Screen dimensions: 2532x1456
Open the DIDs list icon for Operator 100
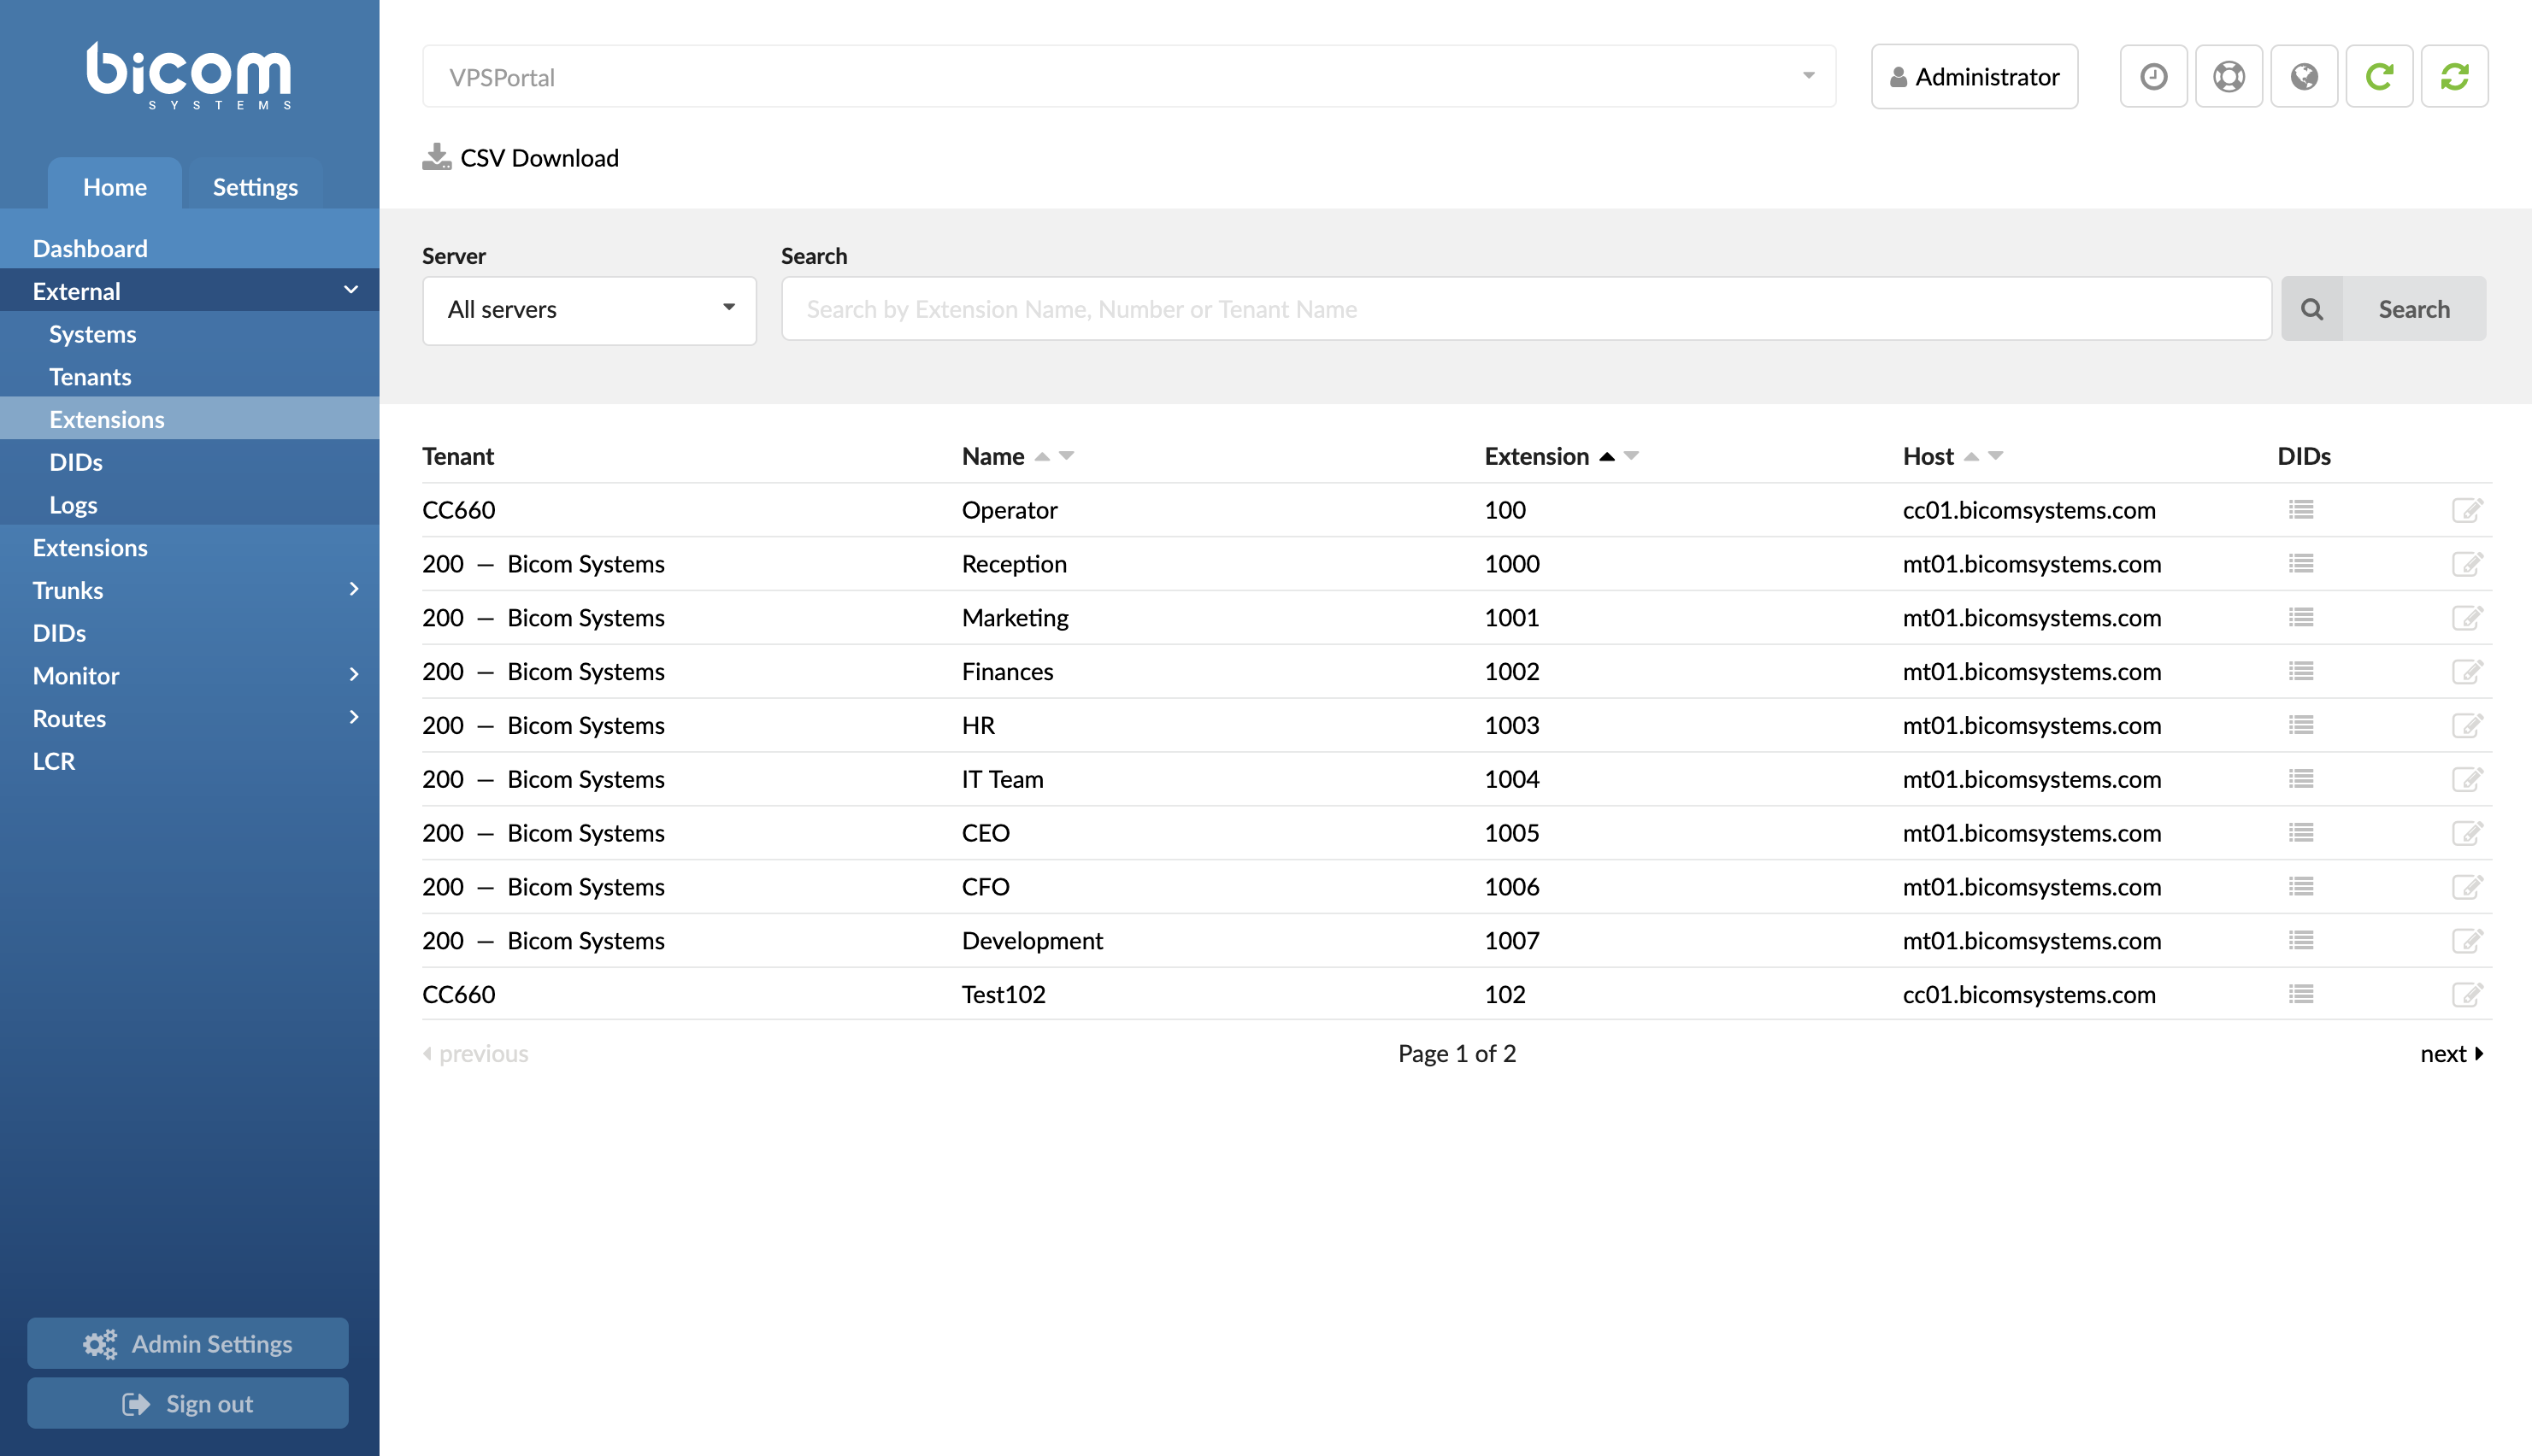pyautogui.click(x=2301, y=510)
